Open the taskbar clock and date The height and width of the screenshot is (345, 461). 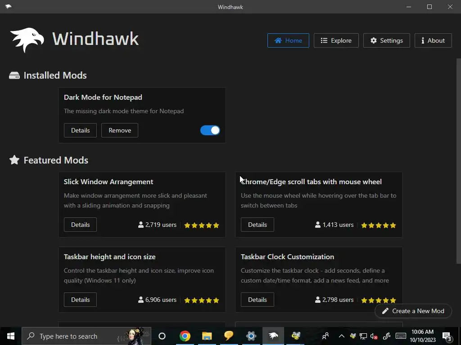pyautogui.click(x=422, y=336)
